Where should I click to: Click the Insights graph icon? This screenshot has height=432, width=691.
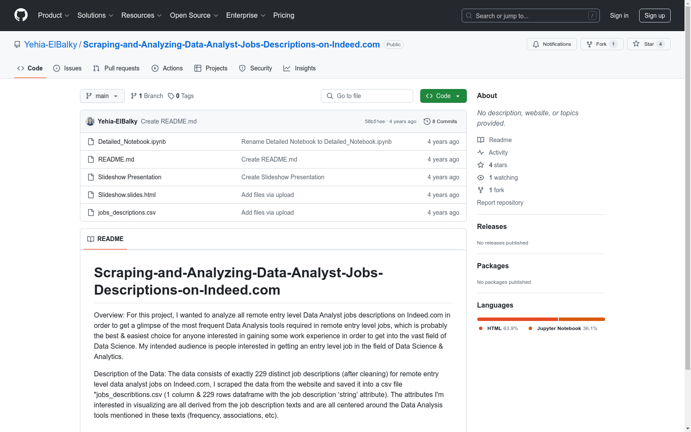coord(287,68)
